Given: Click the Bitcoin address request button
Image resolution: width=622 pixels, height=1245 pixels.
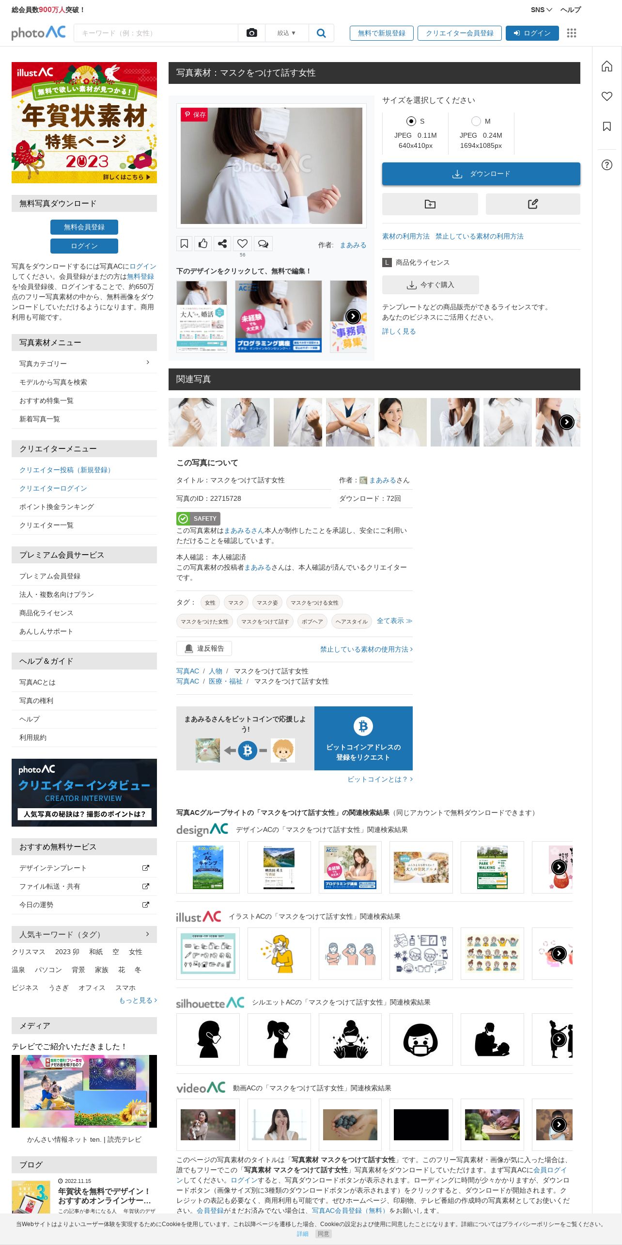Looking at the screenshot, I should point(363,738).
